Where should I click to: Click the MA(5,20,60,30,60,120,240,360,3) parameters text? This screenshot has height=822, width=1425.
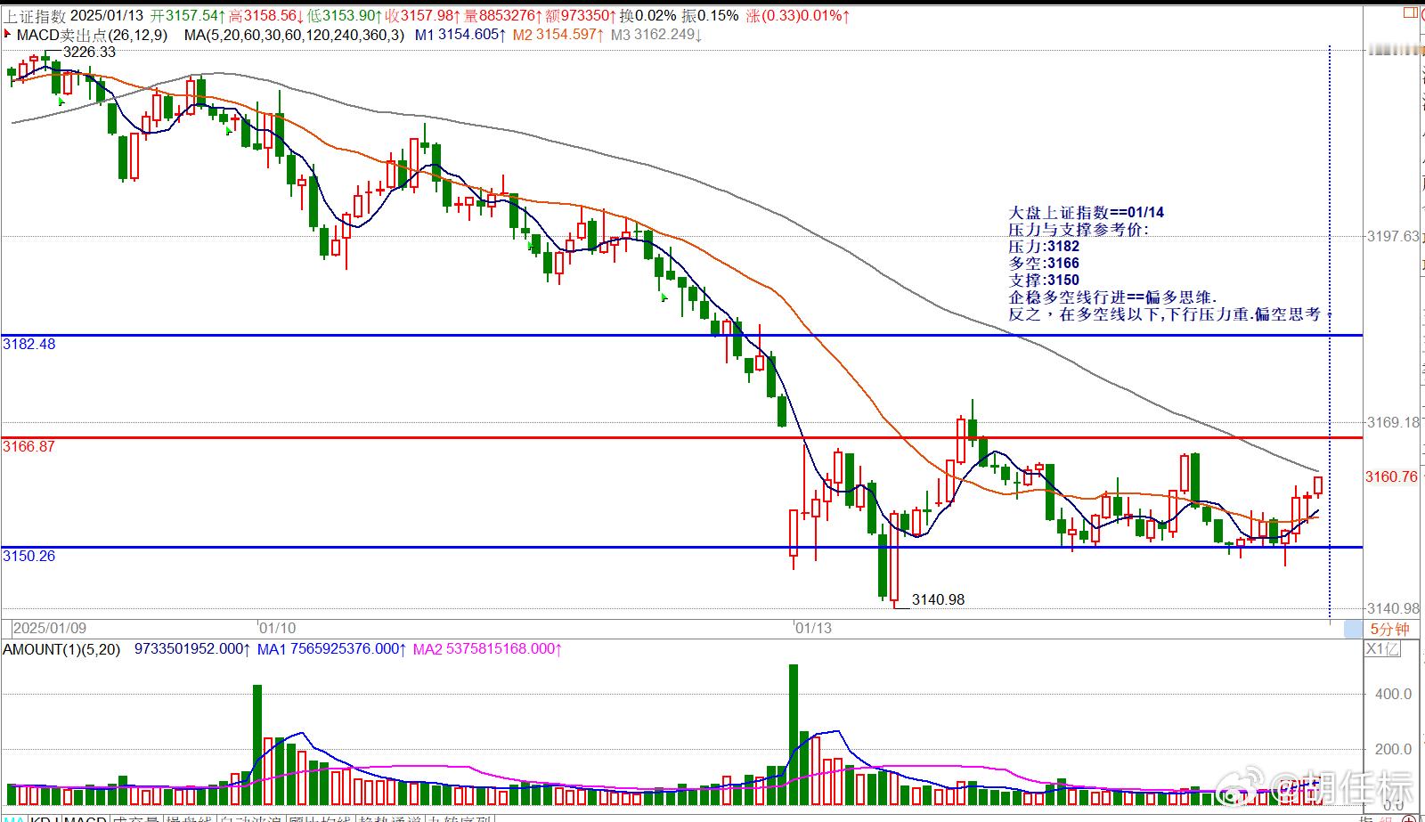294,36
